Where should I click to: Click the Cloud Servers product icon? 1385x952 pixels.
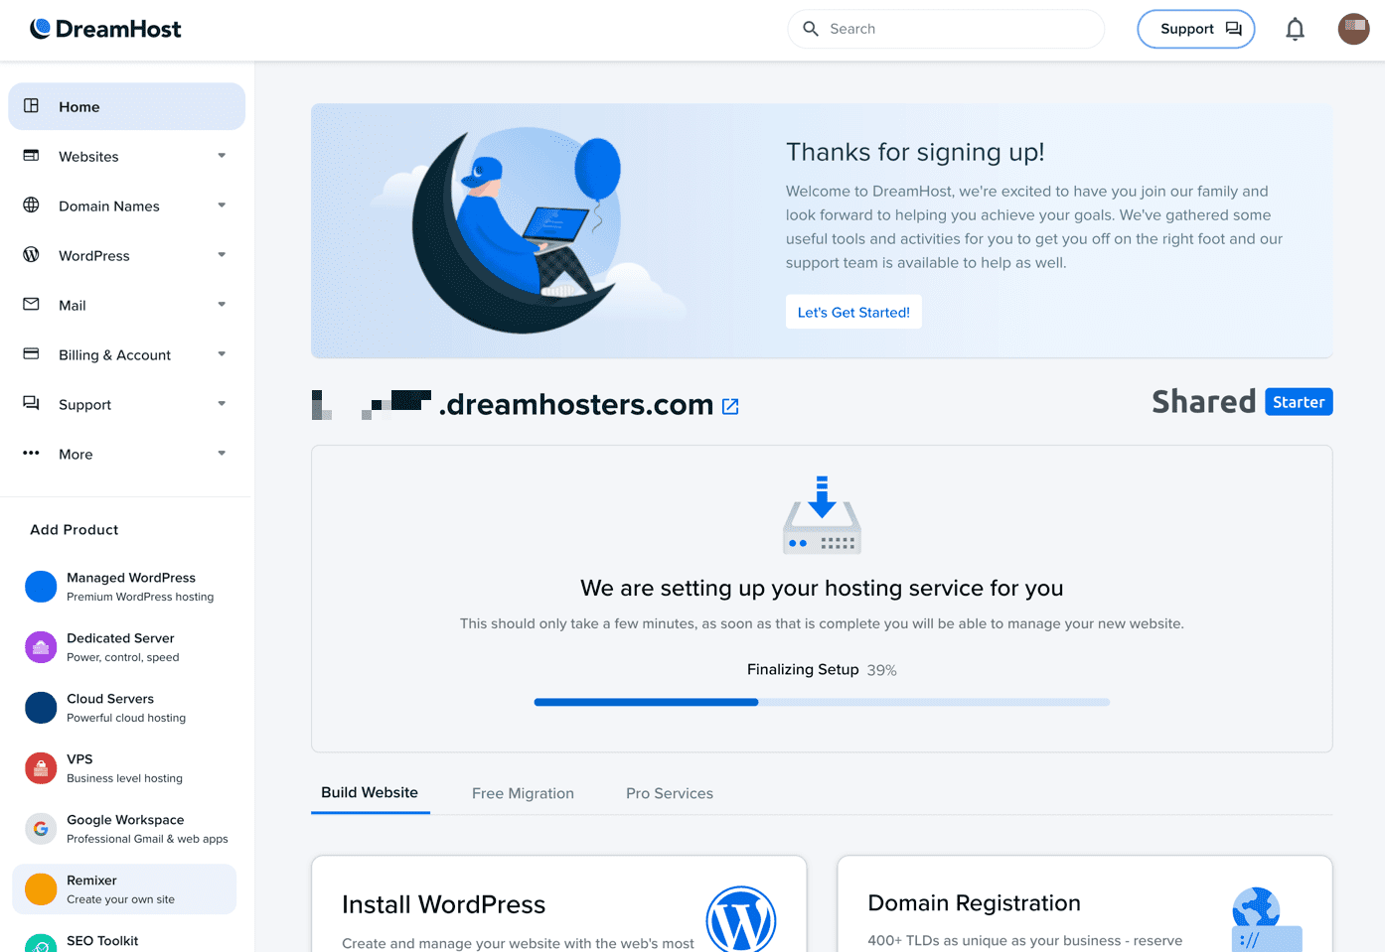(41, 708)
